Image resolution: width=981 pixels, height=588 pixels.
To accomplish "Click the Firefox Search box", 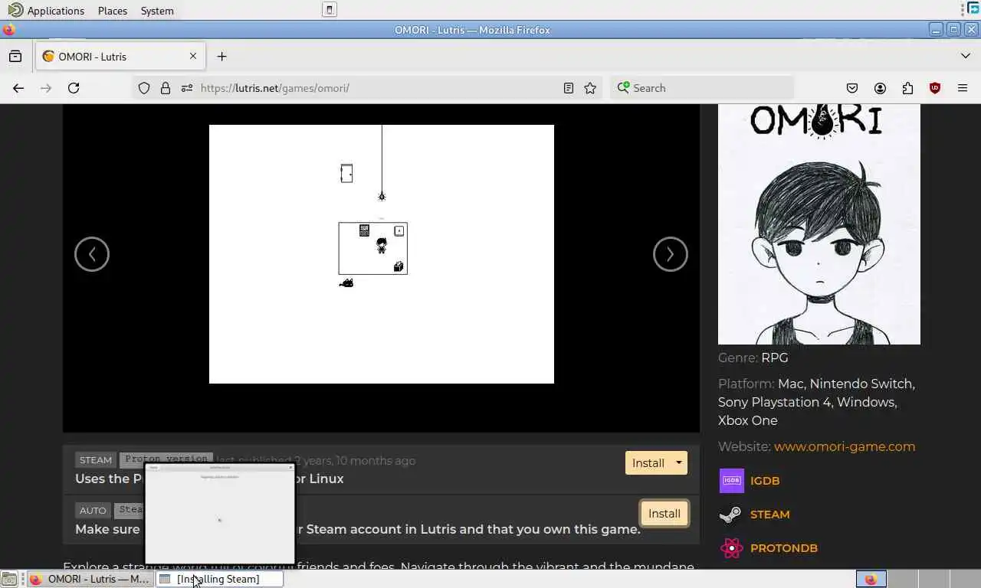I will click(702, 88).
